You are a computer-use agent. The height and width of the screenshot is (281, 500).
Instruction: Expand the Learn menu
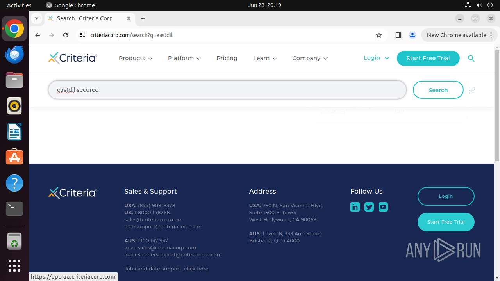coord(265,58)
